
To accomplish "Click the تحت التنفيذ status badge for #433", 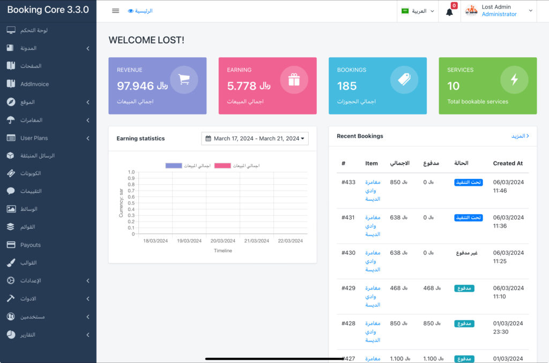I will pos(469,182).
